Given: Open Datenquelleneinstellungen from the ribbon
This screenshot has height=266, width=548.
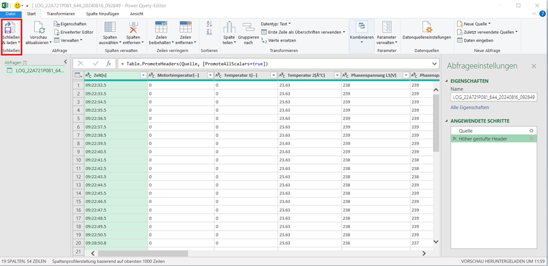Looking at the screenshot, I should pos(427,28).
